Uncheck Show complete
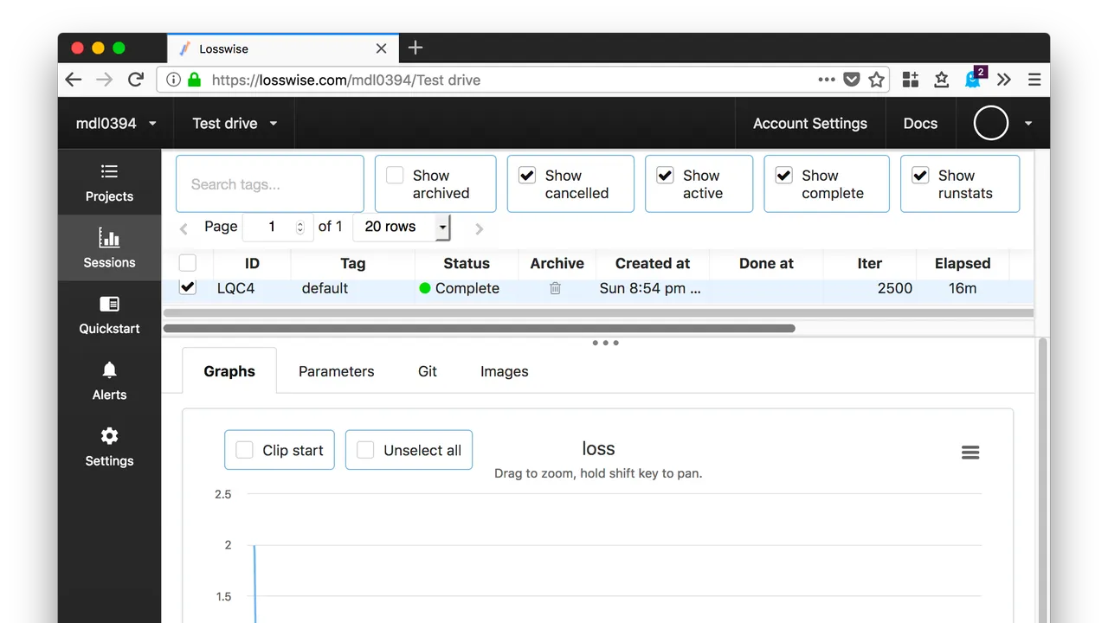 coord(784,176)
